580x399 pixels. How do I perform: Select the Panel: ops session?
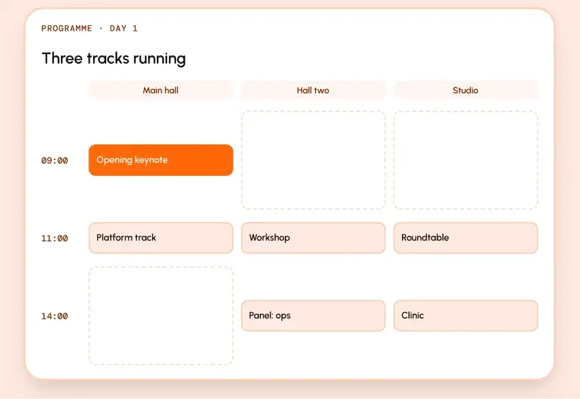point(314,316)
